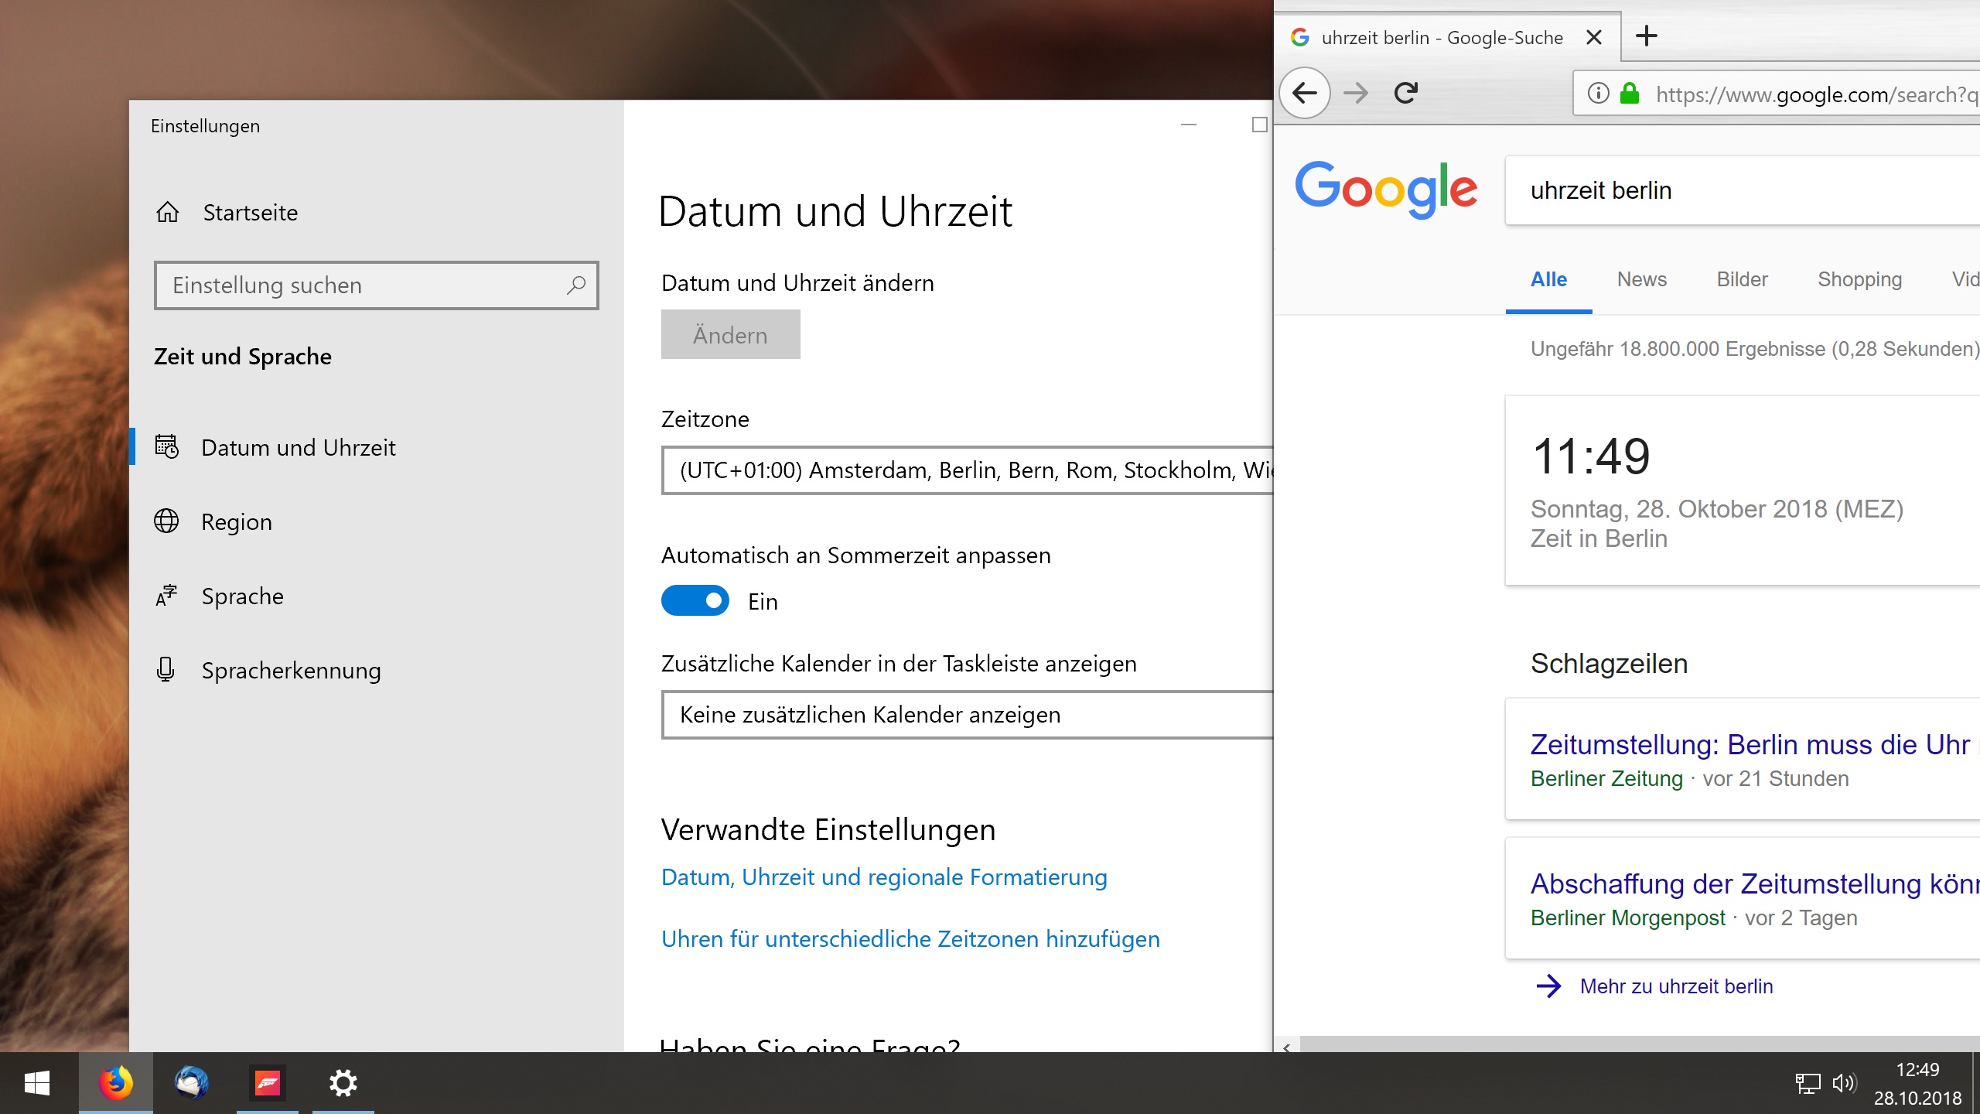Open Datum, Uhrzeit und regionale Formatierung

point(884,877)
